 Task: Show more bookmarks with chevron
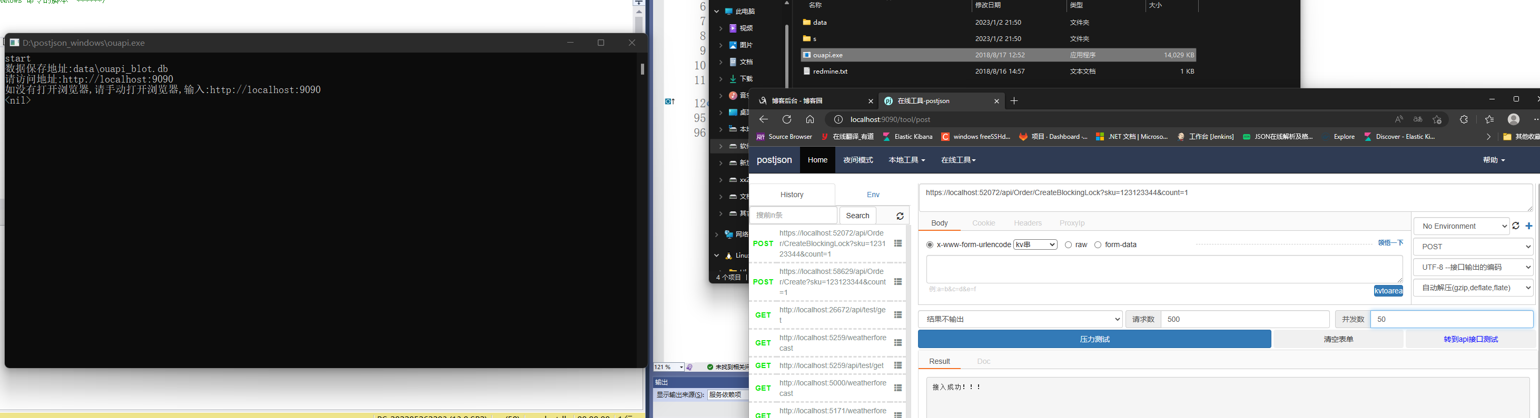pos(1488,137)
